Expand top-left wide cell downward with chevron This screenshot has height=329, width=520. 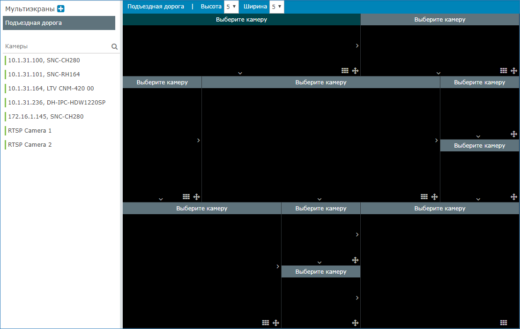(x=240, y=73)
